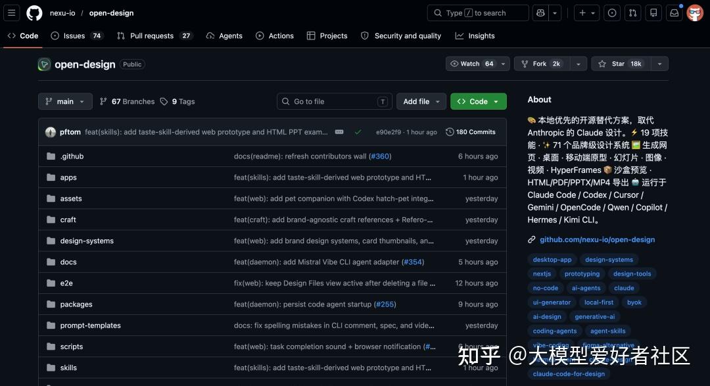The image size is (710, 386).
Task: Open Security and quality tab
Action: point(401,36)
